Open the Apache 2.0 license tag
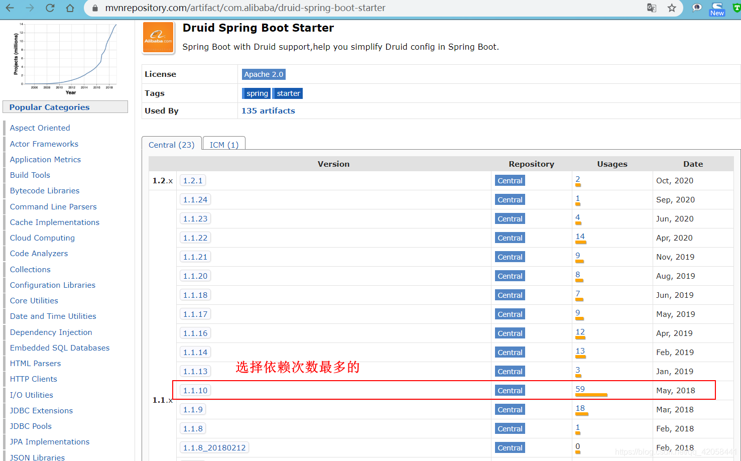This screenshot has width=741, height=461. coord(264,74)
